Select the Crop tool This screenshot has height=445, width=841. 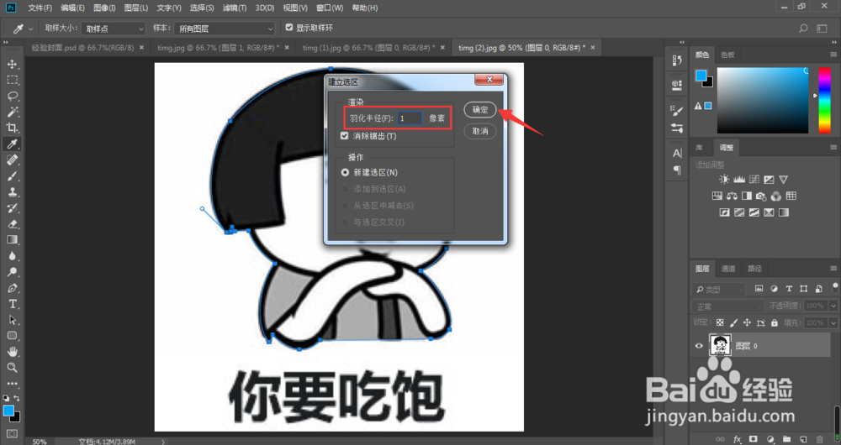coord(12,128)
